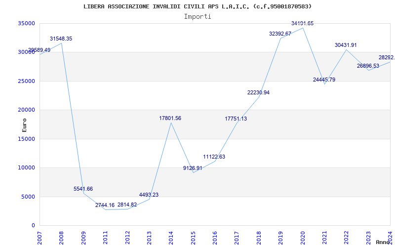The image size is (395, 247).
Task: Click y-axis tick 25000
Action: 26,81
